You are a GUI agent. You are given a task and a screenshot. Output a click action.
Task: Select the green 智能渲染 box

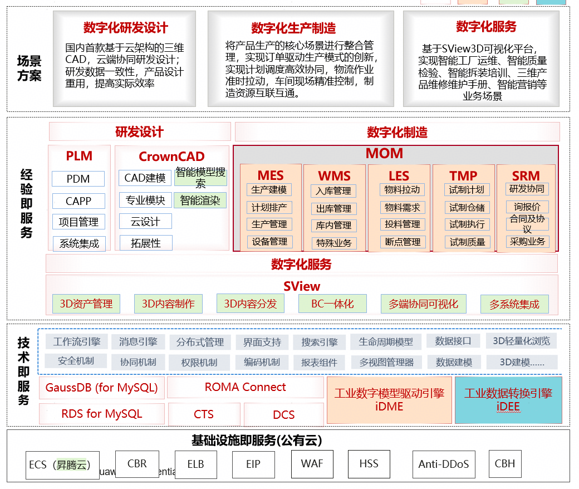(200, 200)
